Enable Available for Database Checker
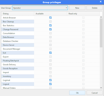The image size is (104, 96). click(50, 41)
